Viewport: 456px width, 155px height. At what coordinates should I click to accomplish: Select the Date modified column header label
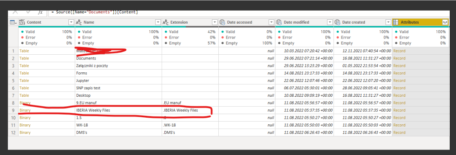[x=296, y=22]
